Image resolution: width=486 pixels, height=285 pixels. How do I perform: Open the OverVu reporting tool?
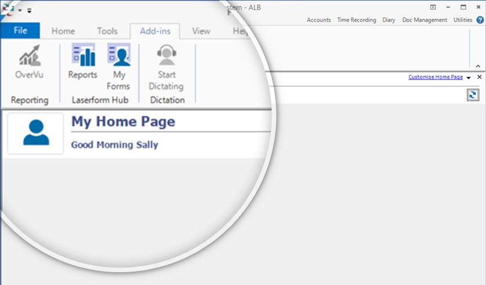pyautogui.click(x=29, y=62)
